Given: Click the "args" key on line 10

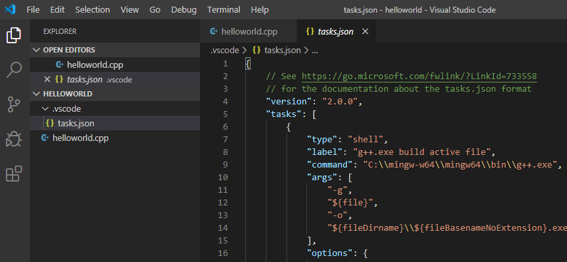Looking at the screenshot, I should (x=322, y=178).
